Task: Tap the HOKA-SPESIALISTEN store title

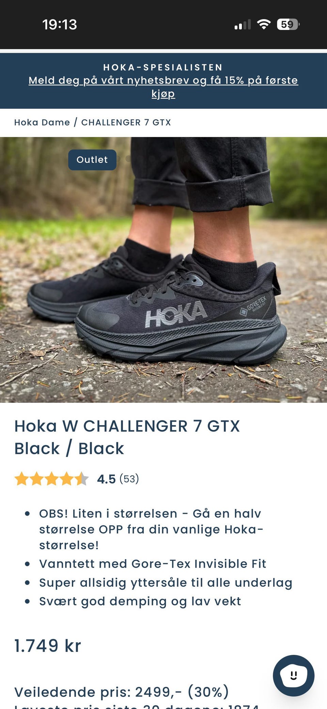Action: coord(163,67)
